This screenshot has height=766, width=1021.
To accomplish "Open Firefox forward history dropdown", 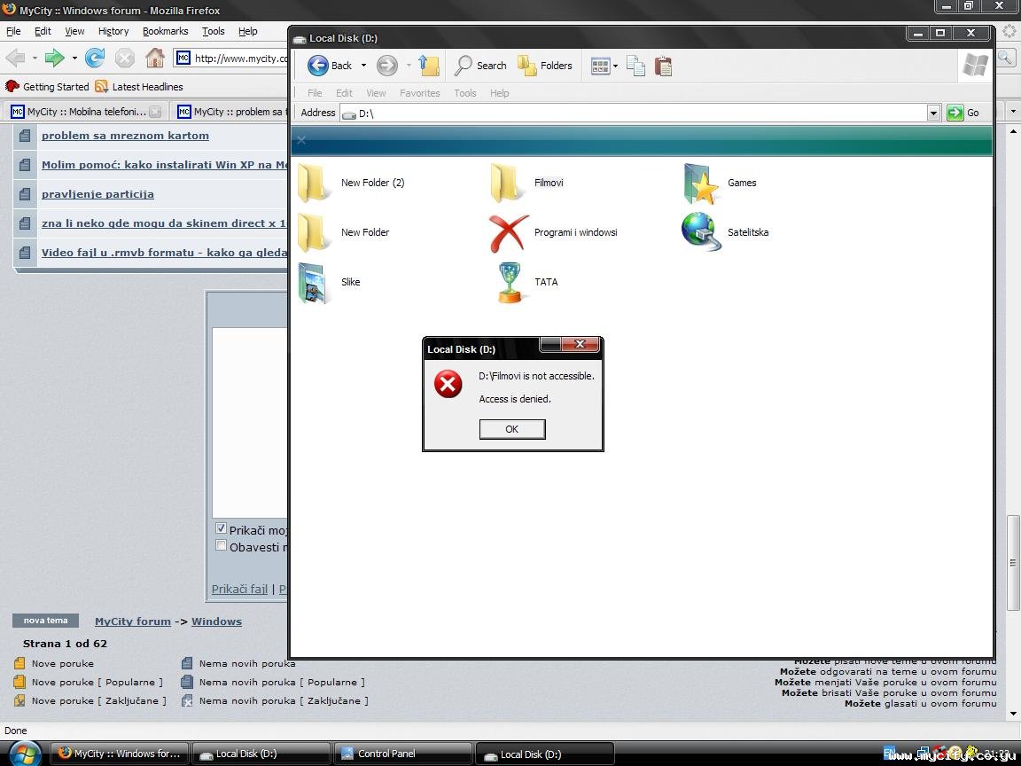I will point(74,58).
